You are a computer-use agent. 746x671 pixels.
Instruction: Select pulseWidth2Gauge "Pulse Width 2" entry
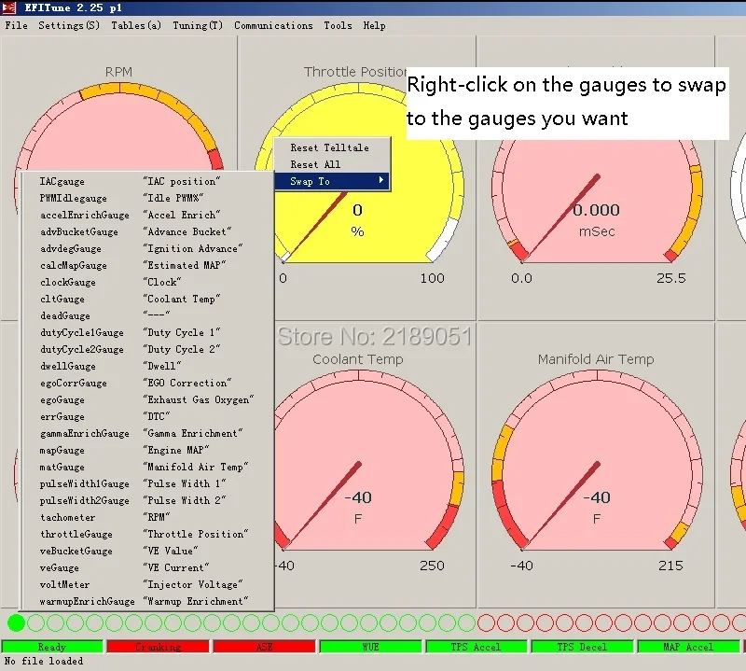coord(146,500)
